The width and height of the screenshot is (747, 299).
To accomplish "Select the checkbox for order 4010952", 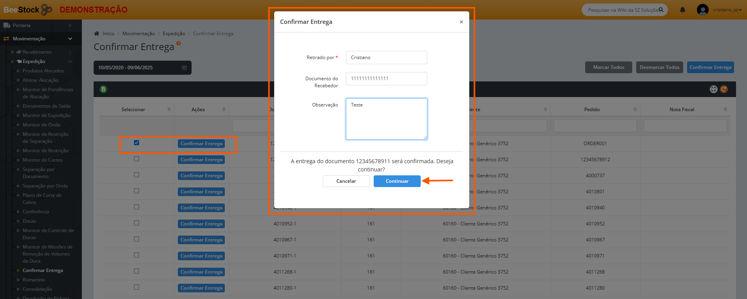I will 136,223.
